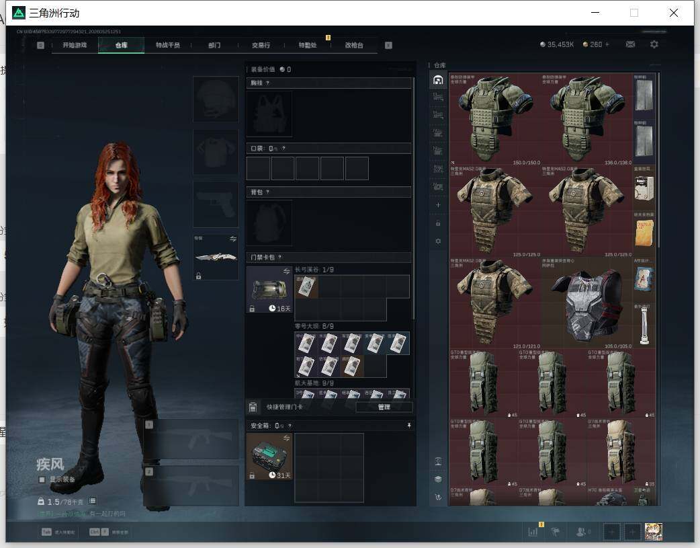Swap the keycard case using arrows icon
Screen dimensions: 700x548
click(286, 272)
